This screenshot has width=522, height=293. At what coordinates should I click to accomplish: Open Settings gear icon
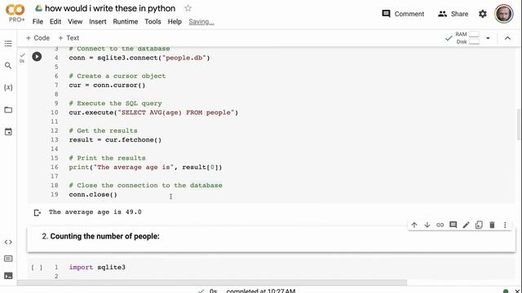482,14
